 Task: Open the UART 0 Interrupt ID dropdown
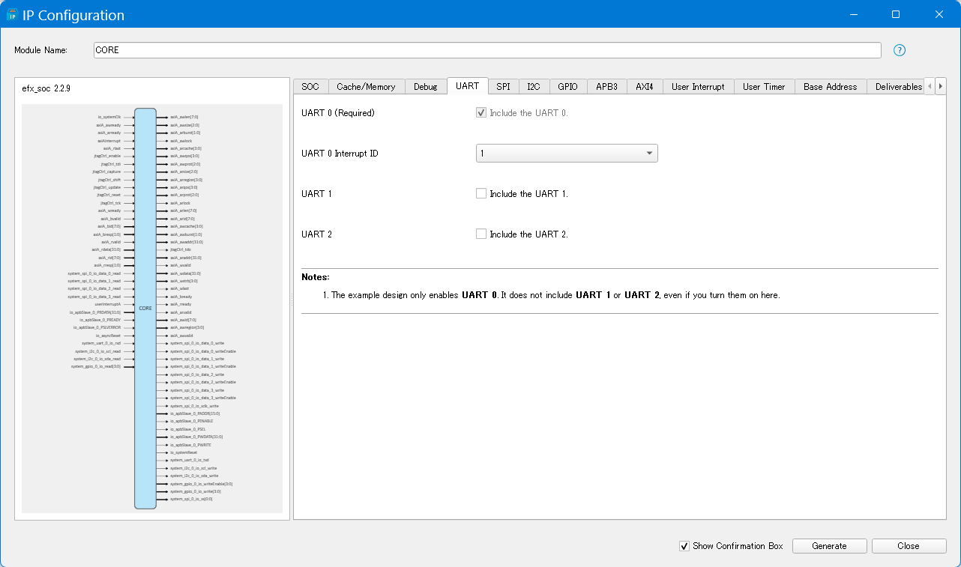567,154
